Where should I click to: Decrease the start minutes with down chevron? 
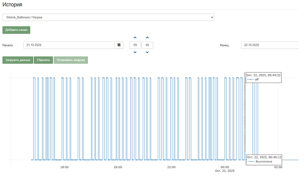coord(147,53)
